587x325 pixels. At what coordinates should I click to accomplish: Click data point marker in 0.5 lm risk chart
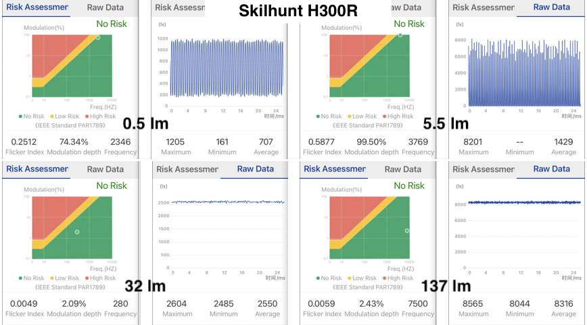(98, 38)
